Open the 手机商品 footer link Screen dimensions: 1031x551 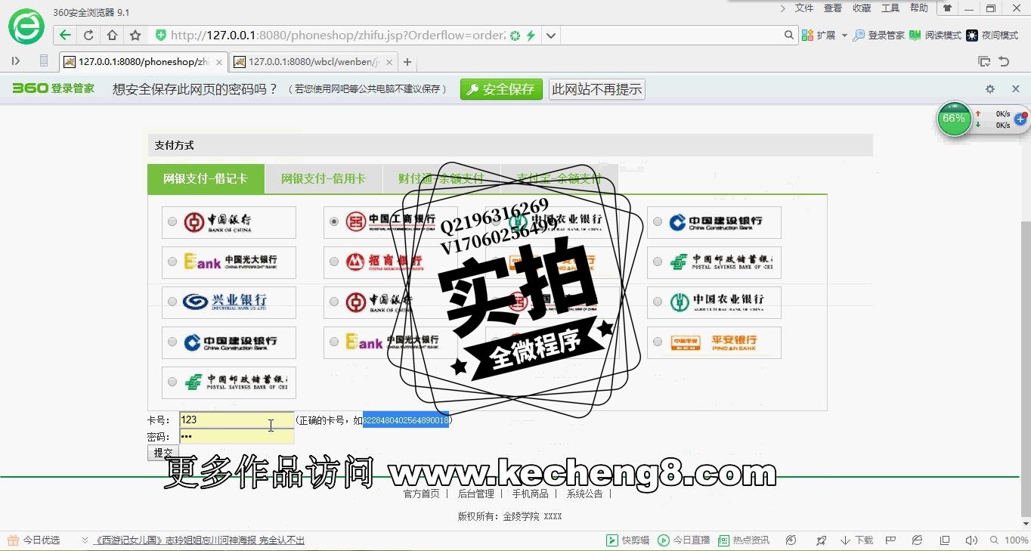tap(531, 494)
